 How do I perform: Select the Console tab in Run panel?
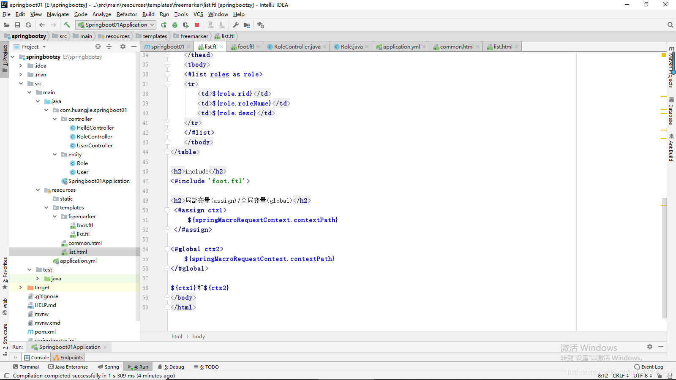tap(37, 357)
